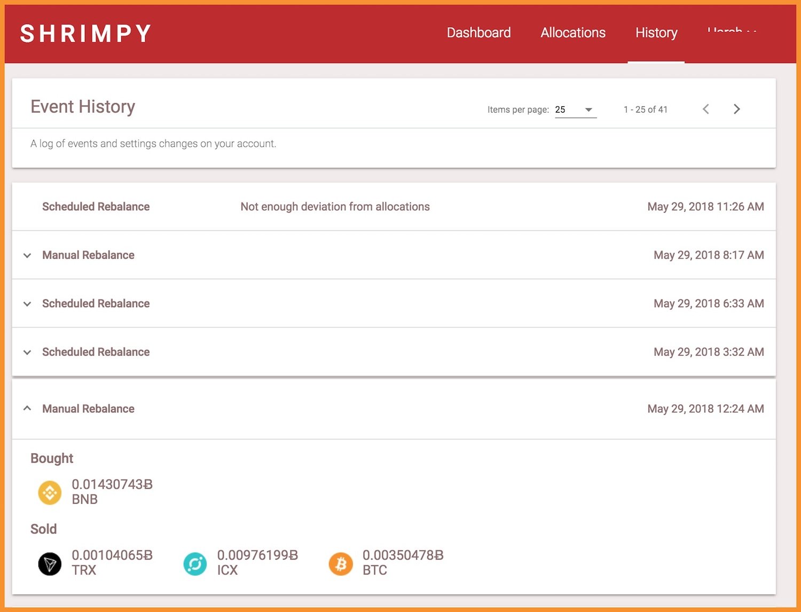Click the ICX ticker label
Screen dimensions: 801x612
click(227, 570)
